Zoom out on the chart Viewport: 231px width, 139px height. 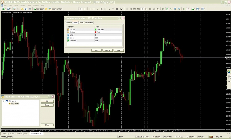click(x=179, y=9)
